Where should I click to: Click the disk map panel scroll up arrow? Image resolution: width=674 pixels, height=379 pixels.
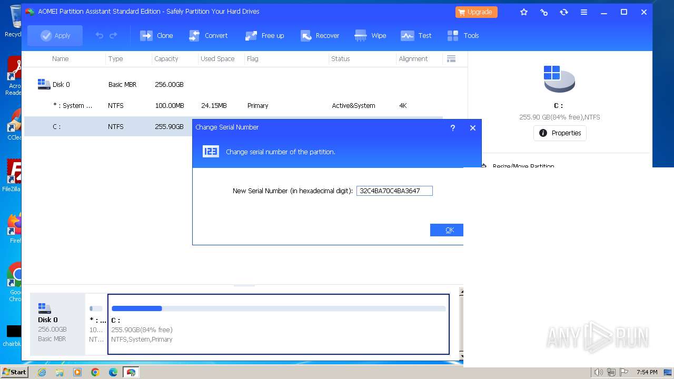pos(461,291)
